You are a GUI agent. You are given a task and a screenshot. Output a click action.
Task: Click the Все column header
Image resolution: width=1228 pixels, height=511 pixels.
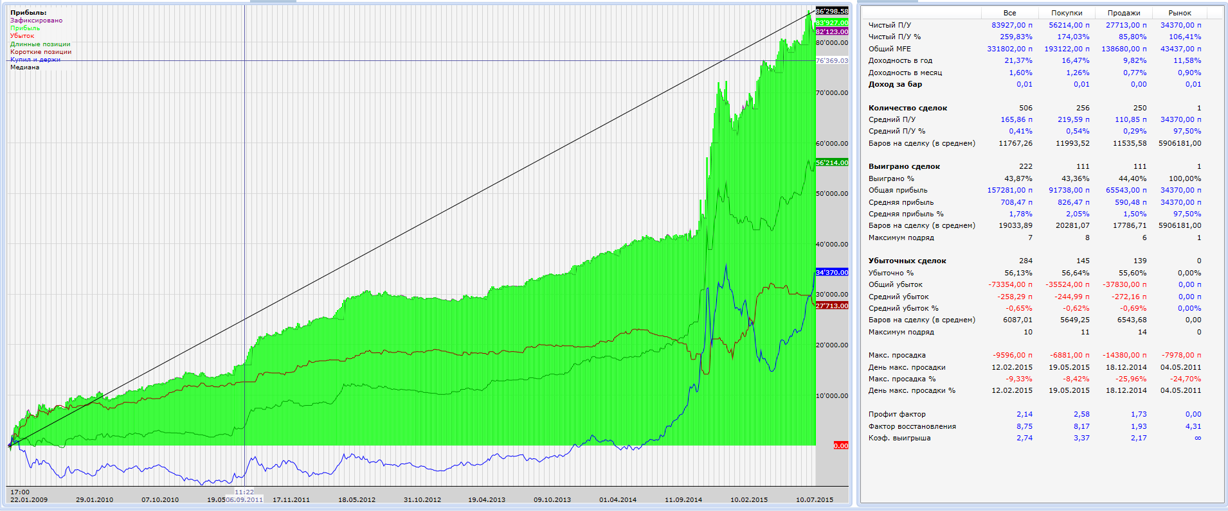pos(1010,13)
